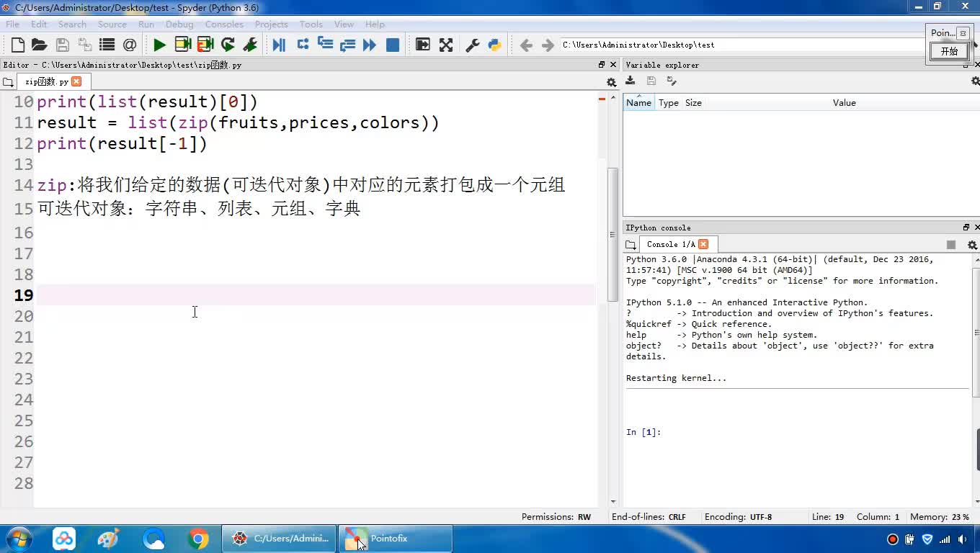Viewport: 980px width, 553px height.
Task: Run the file with the green play button
Action: point(159,45)
